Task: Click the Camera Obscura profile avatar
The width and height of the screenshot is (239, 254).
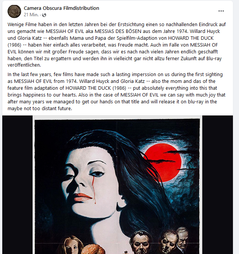Action: tap(14, 11)
